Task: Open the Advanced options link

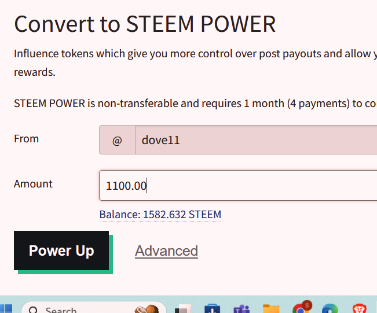Action: point(166,251)
